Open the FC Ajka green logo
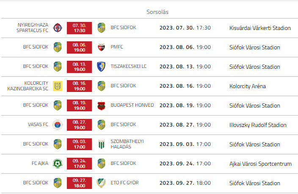Image resolution: width=298 pixels, height=194 pixels. [58, 164]
